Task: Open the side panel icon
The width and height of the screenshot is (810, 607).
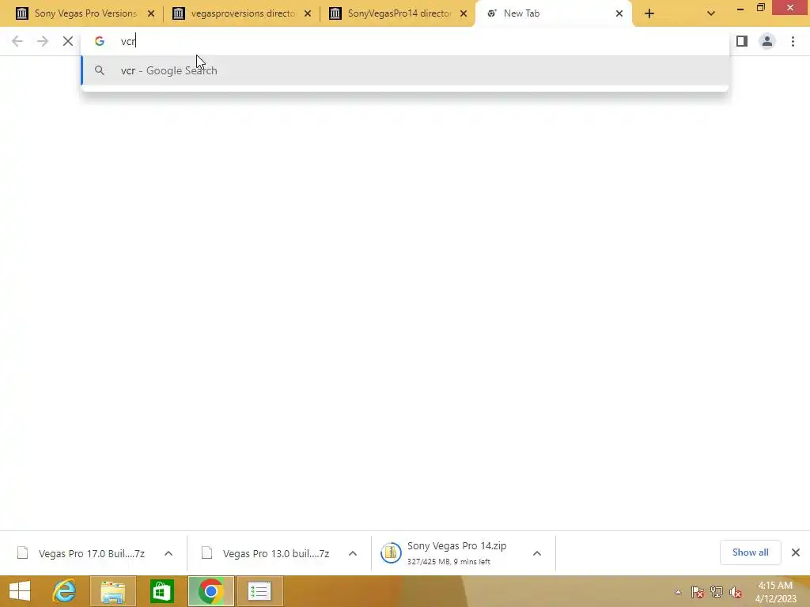Action: [742, 41]
